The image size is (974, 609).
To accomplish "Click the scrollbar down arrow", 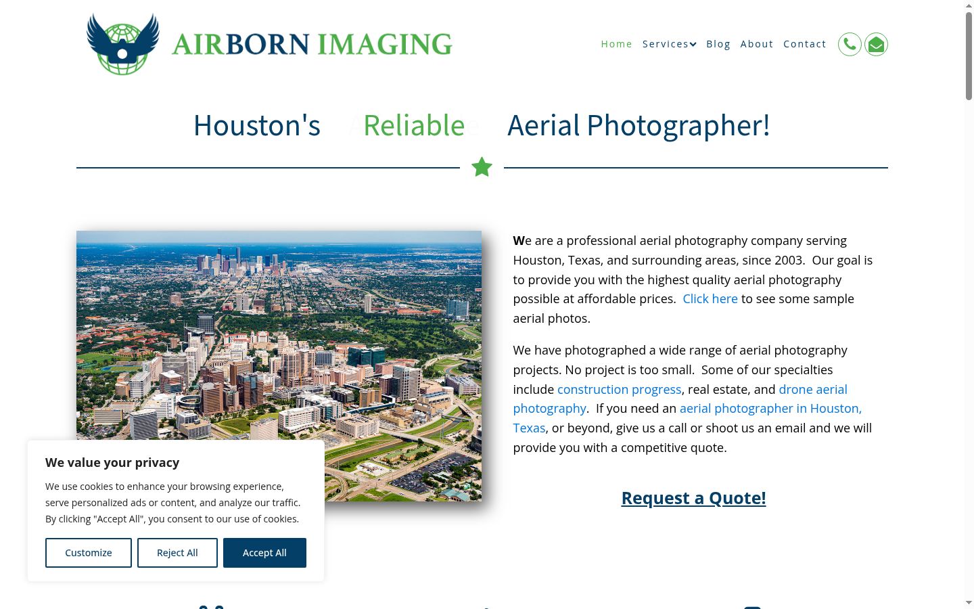I will 969,602.
